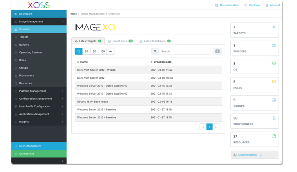Image resolution: width=297 pixels, height=172 pixels.
Task: Expand Application Management section
Action: point(39,114)
